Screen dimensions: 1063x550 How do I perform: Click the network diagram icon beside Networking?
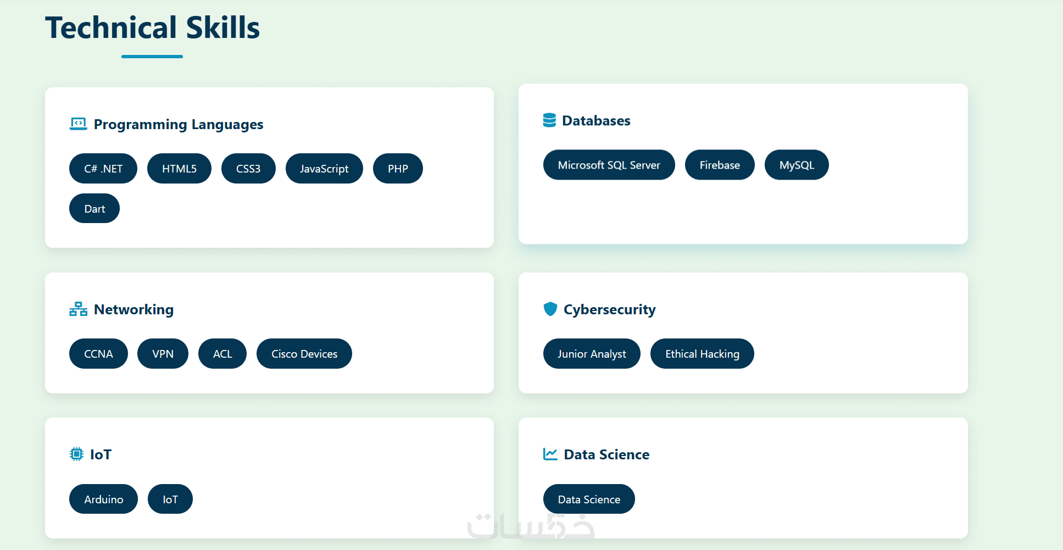(78, 309)
